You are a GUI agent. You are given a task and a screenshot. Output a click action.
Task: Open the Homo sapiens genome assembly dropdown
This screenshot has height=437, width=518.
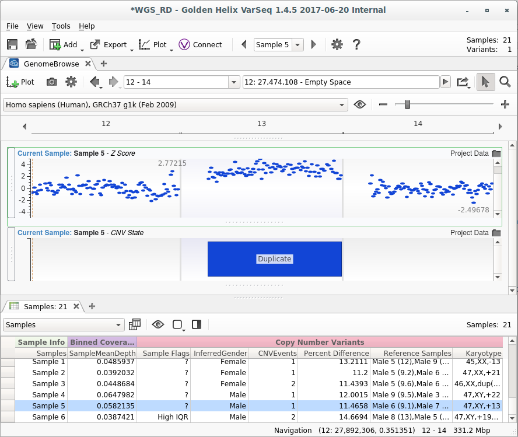[x=342, y=104]
